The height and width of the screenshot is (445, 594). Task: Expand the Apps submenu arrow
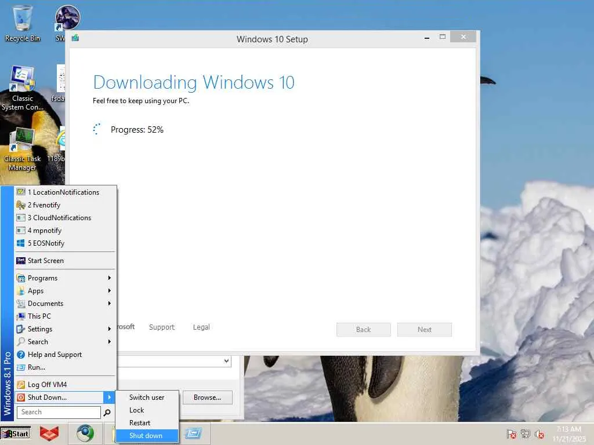coord(110,291)
